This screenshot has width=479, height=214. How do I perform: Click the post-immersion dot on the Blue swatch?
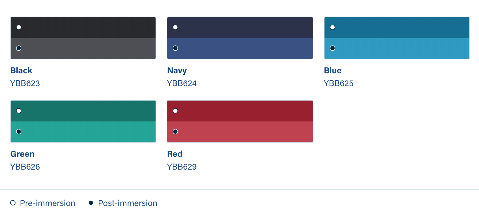(333, 48)
